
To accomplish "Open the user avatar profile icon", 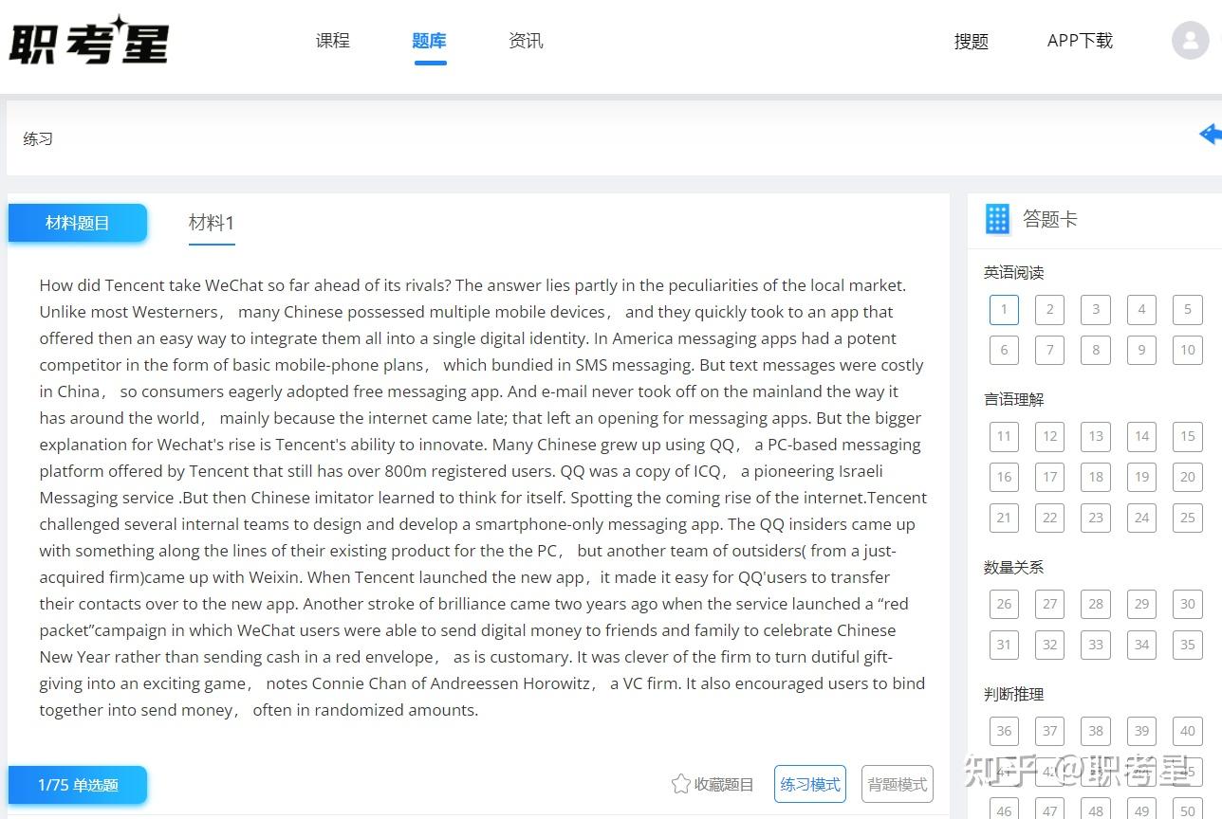I will point(1190,41).
